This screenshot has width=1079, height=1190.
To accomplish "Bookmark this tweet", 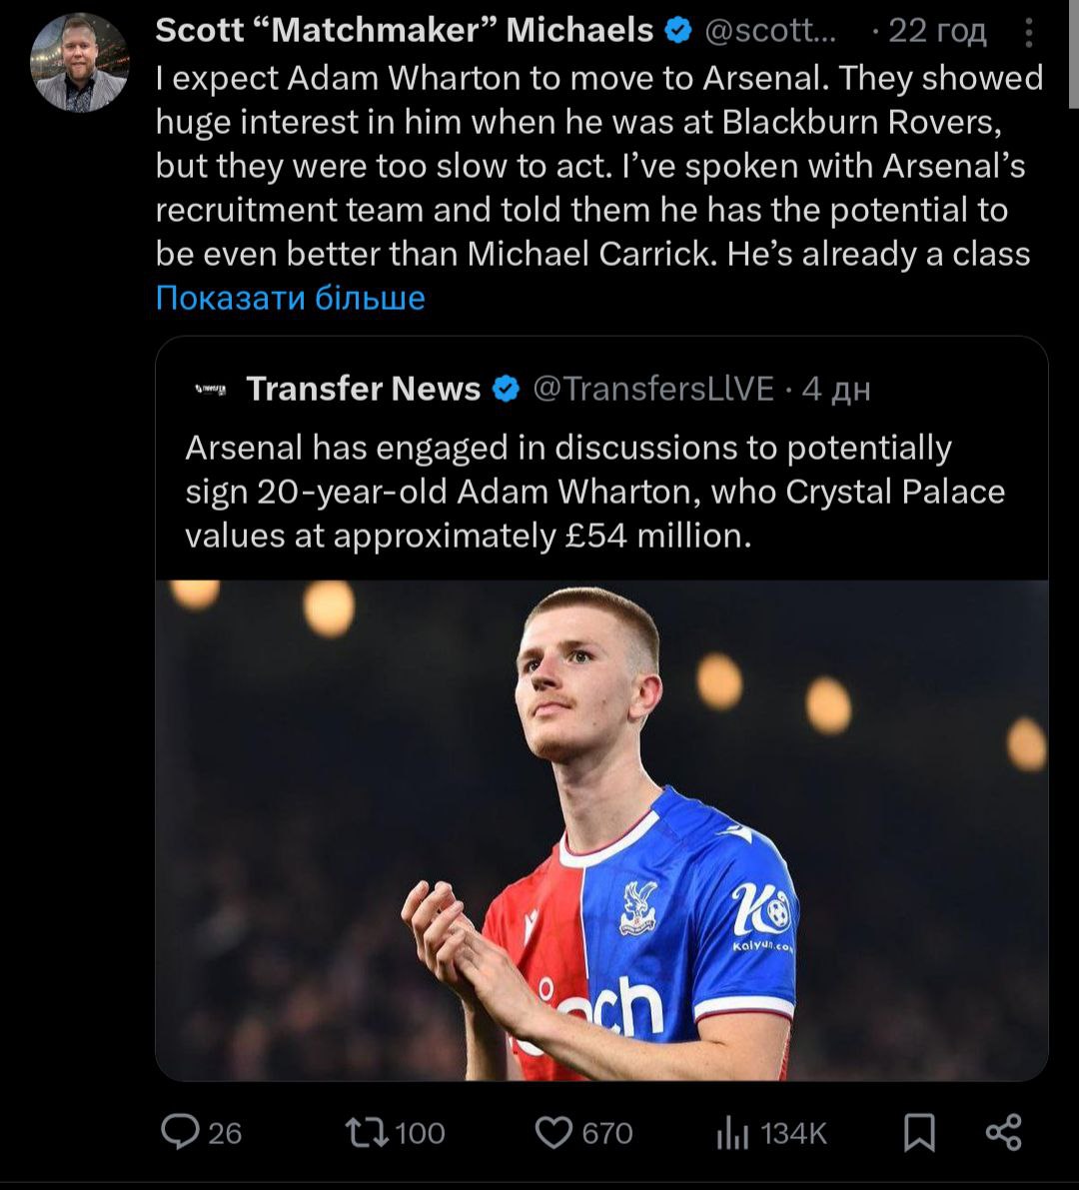I will coord(919,1132).
